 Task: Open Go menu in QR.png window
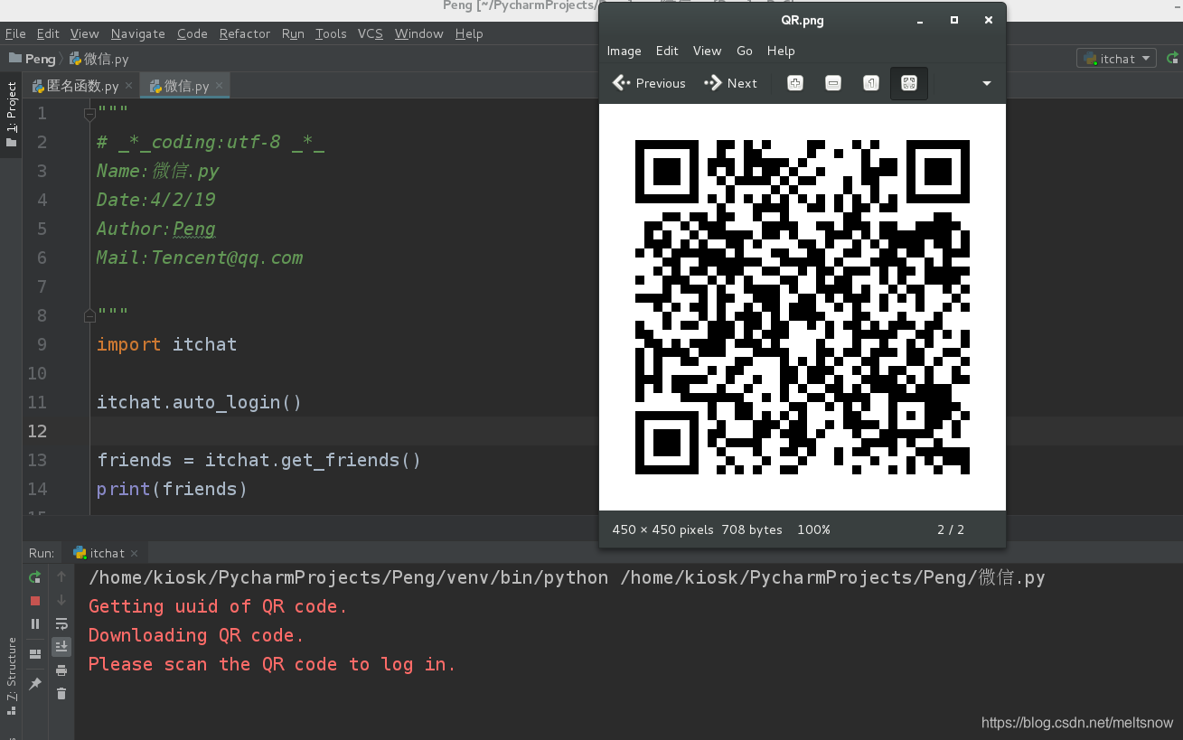(x=745, y=51)
